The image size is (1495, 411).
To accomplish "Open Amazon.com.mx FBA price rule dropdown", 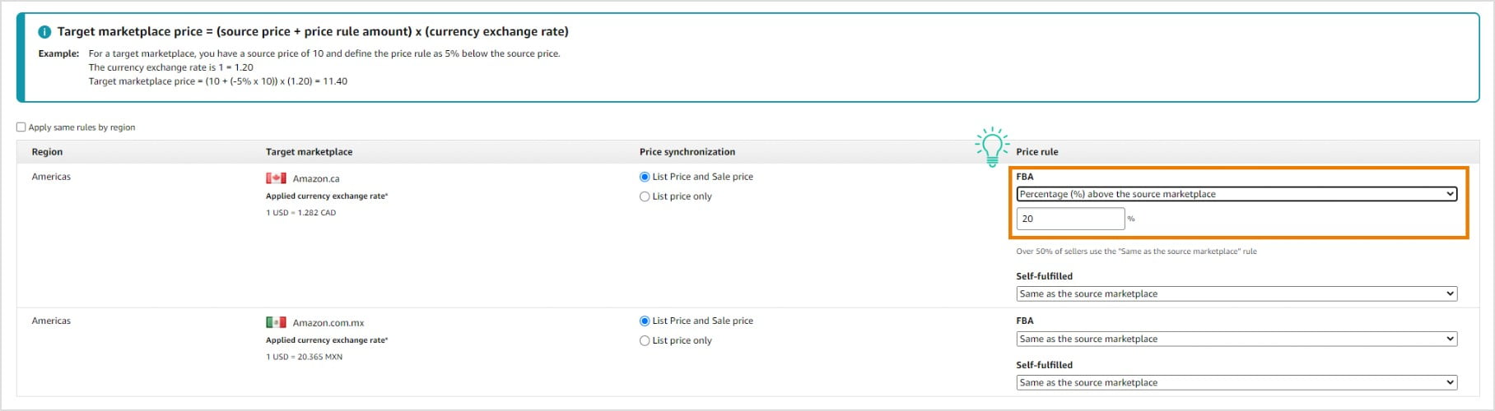I will 1237,339.
